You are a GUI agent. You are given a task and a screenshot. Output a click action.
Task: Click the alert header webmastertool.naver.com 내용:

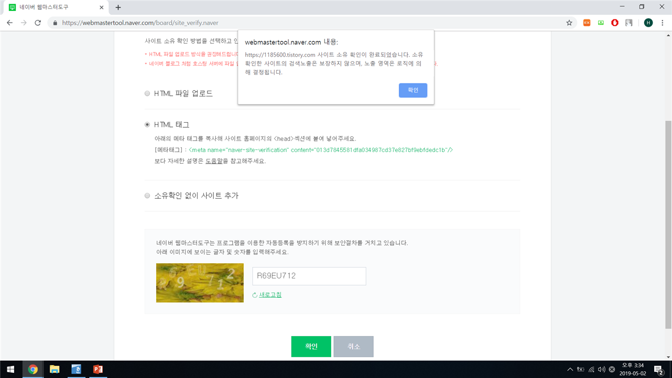291,42
